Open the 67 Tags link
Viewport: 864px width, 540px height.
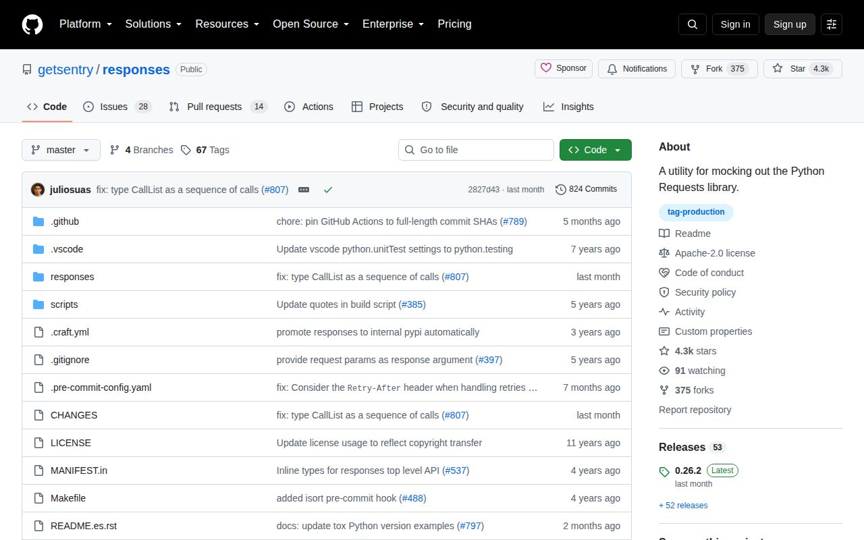click(205, 150)
